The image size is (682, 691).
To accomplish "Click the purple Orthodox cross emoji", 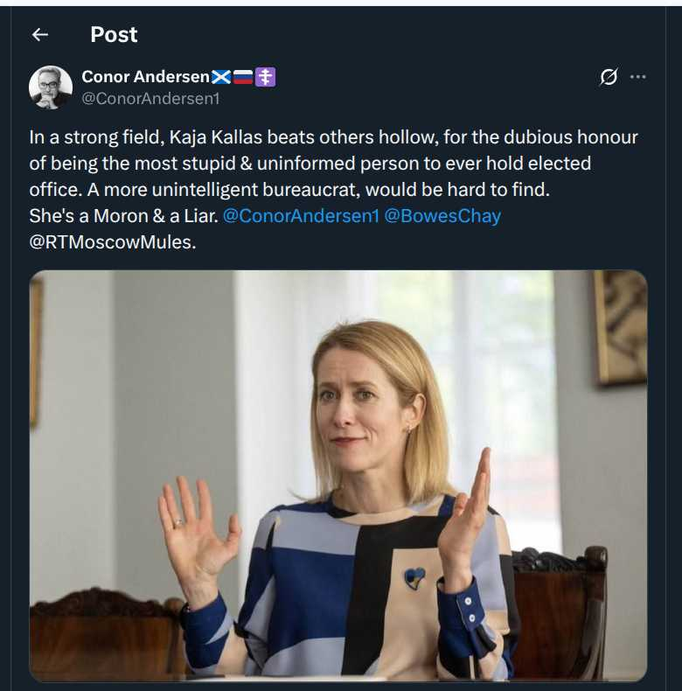I will [266, 77].
